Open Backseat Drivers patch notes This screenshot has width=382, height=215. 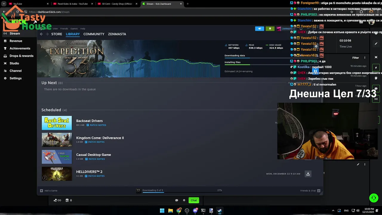pyautogui.click(x=96, y=125)
